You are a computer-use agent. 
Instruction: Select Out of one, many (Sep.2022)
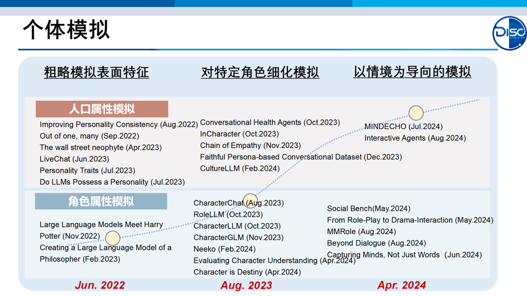pos(89,136)
